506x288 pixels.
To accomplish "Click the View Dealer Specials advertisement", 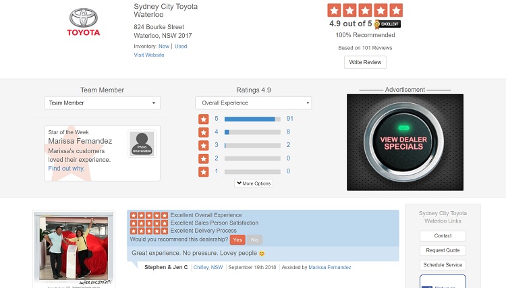I will 405,142.
